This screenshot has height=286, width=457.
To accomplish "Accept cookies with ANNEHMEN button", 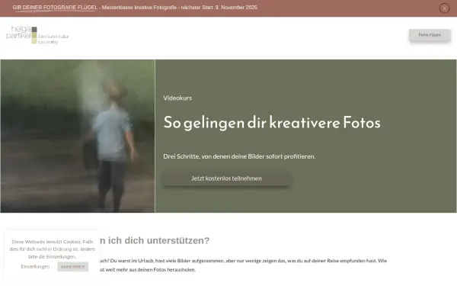I will pos(73,267).
